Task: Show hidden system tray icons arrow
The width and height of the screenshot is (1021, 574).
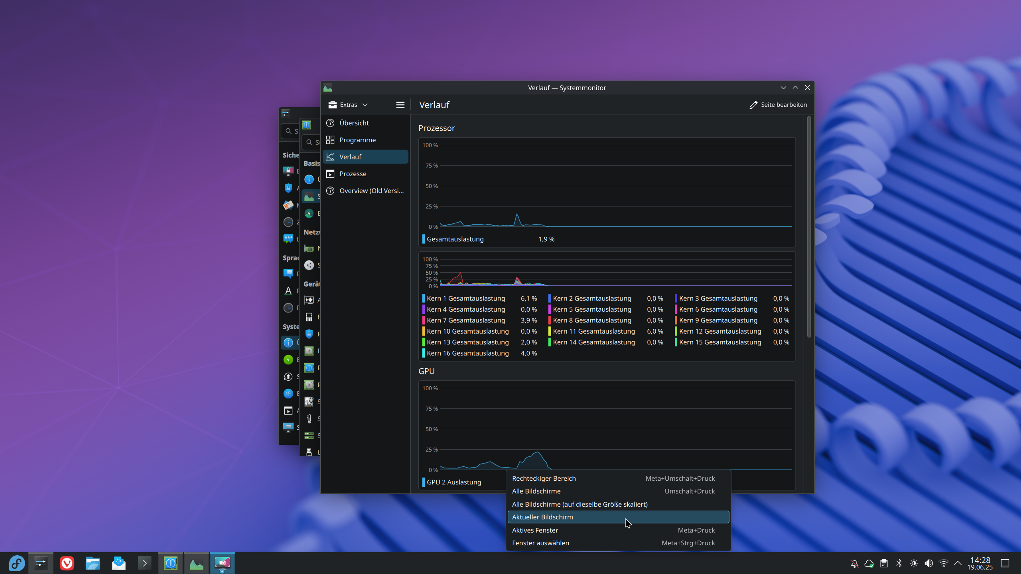Action: coord(958,563)
